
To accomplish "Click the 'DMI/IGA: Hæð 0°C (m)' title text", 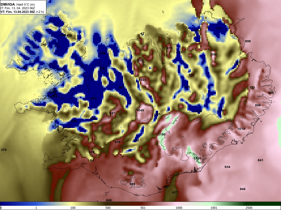I will coord(17,4).
